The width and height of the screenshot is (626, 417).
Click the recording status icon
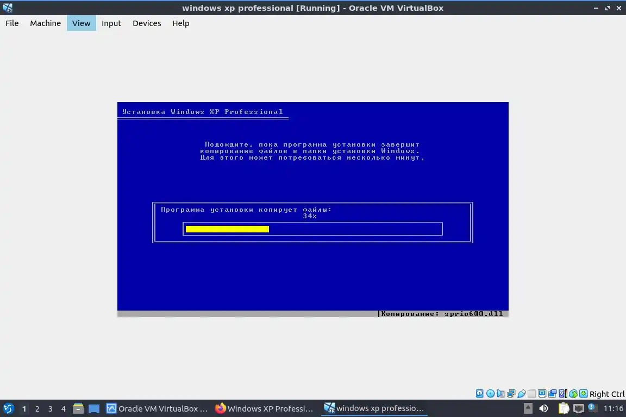click(x=553, y=394)
